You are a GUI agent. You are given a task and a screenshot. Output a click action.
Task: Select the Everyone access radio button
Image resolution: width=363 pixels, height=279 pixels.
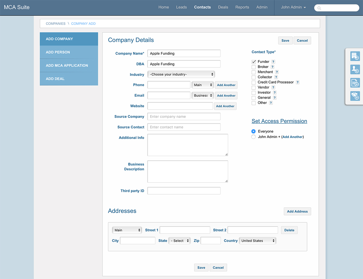[x=253, y=131]
